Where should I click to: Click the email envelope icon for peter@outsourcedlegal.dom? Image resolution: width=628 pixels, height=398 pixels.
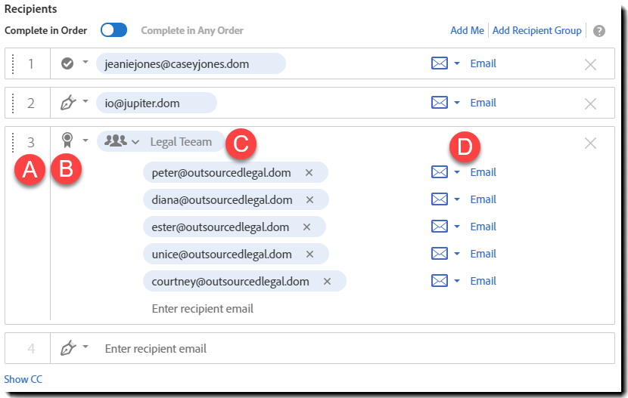click(439, 172)
